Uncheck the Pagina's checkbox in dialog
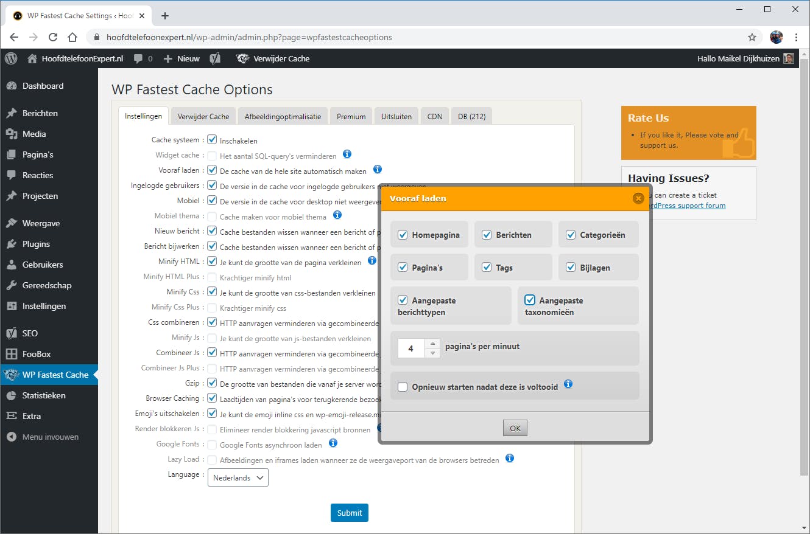The height and width of the screenshot is (534, 810). 403,268
